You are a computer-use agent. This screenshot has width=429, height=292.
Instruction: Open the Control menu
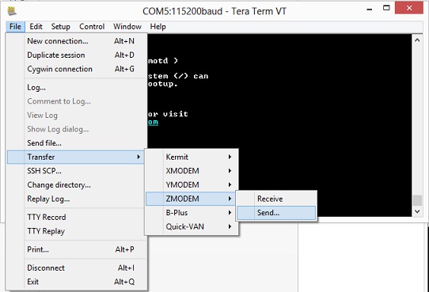92,27
